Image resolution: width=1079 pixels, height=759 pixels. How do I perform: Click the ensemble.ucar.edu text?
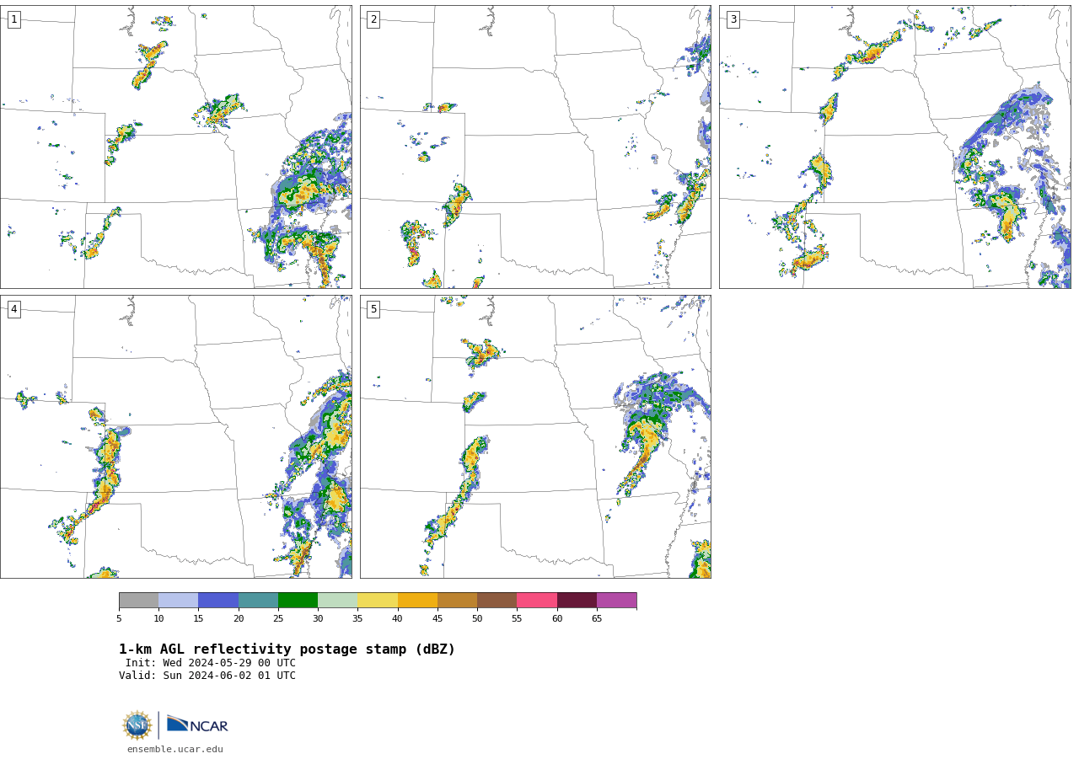(x=175, y=749)
